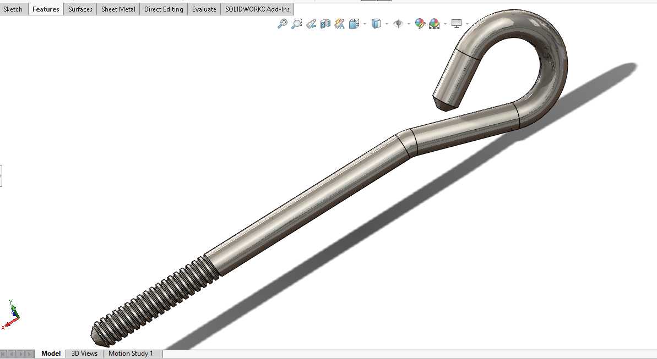Image resolution: width=657 pixels, height=359 pixels.
Task: Open the Edit Appearance color ball icon
Action: 420,24
